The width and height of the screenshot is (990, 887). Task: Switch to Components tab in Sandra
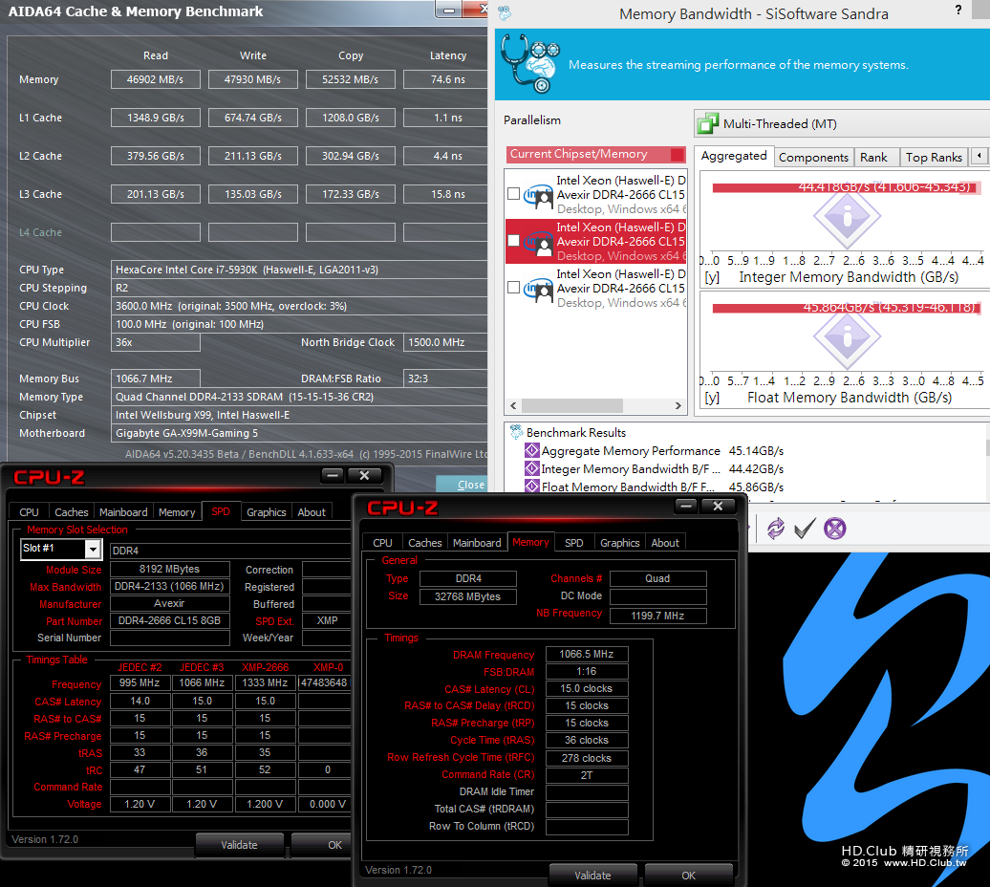(x=813, y=157)
